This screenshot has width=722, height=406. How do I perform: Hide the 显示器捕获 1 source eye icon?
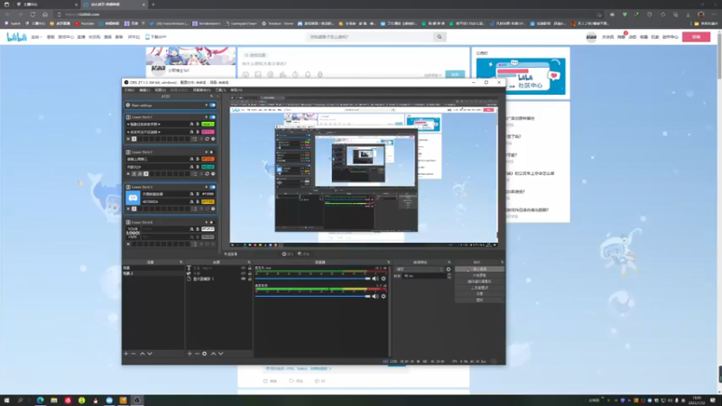(243, 279)
